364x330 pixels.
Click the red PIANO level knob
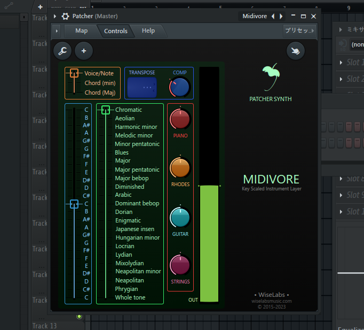[x=180, y=119]
